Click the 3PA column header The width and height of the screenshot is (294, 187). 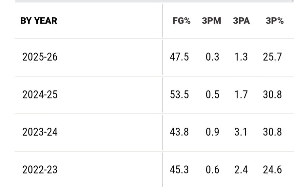[241, 21]
